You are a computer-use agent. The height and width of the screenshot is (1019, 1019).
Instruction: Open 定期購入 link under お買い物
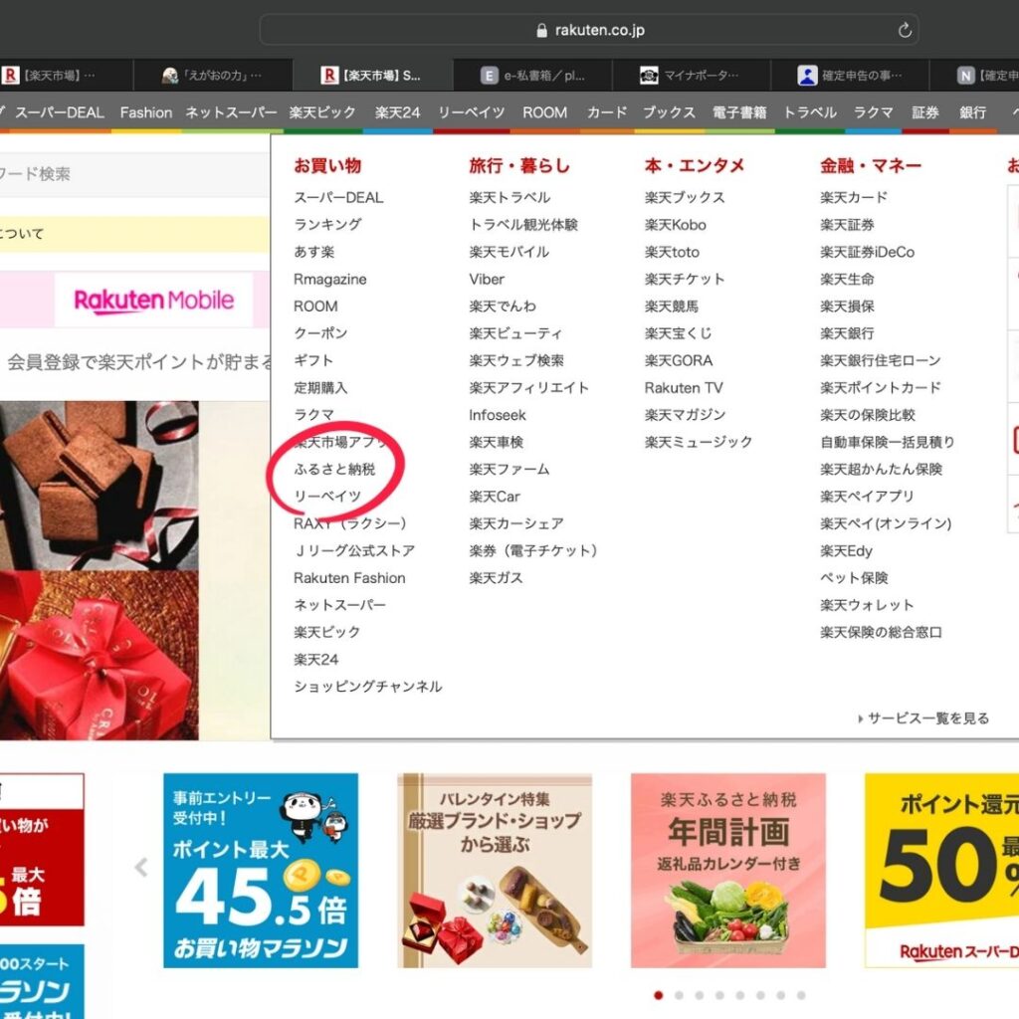[x=320, y=388]
